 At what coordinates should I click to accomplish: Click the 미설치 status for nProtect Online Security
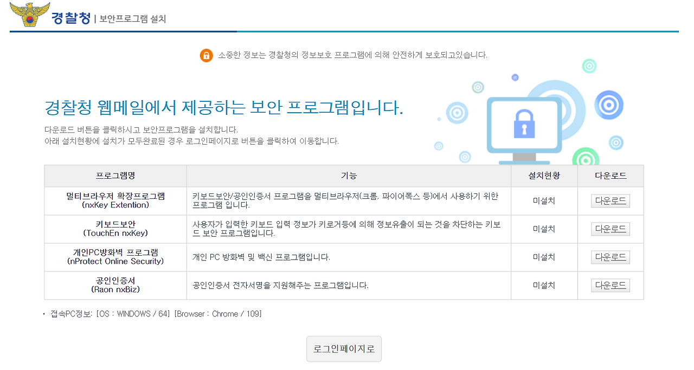coord(544,257)
